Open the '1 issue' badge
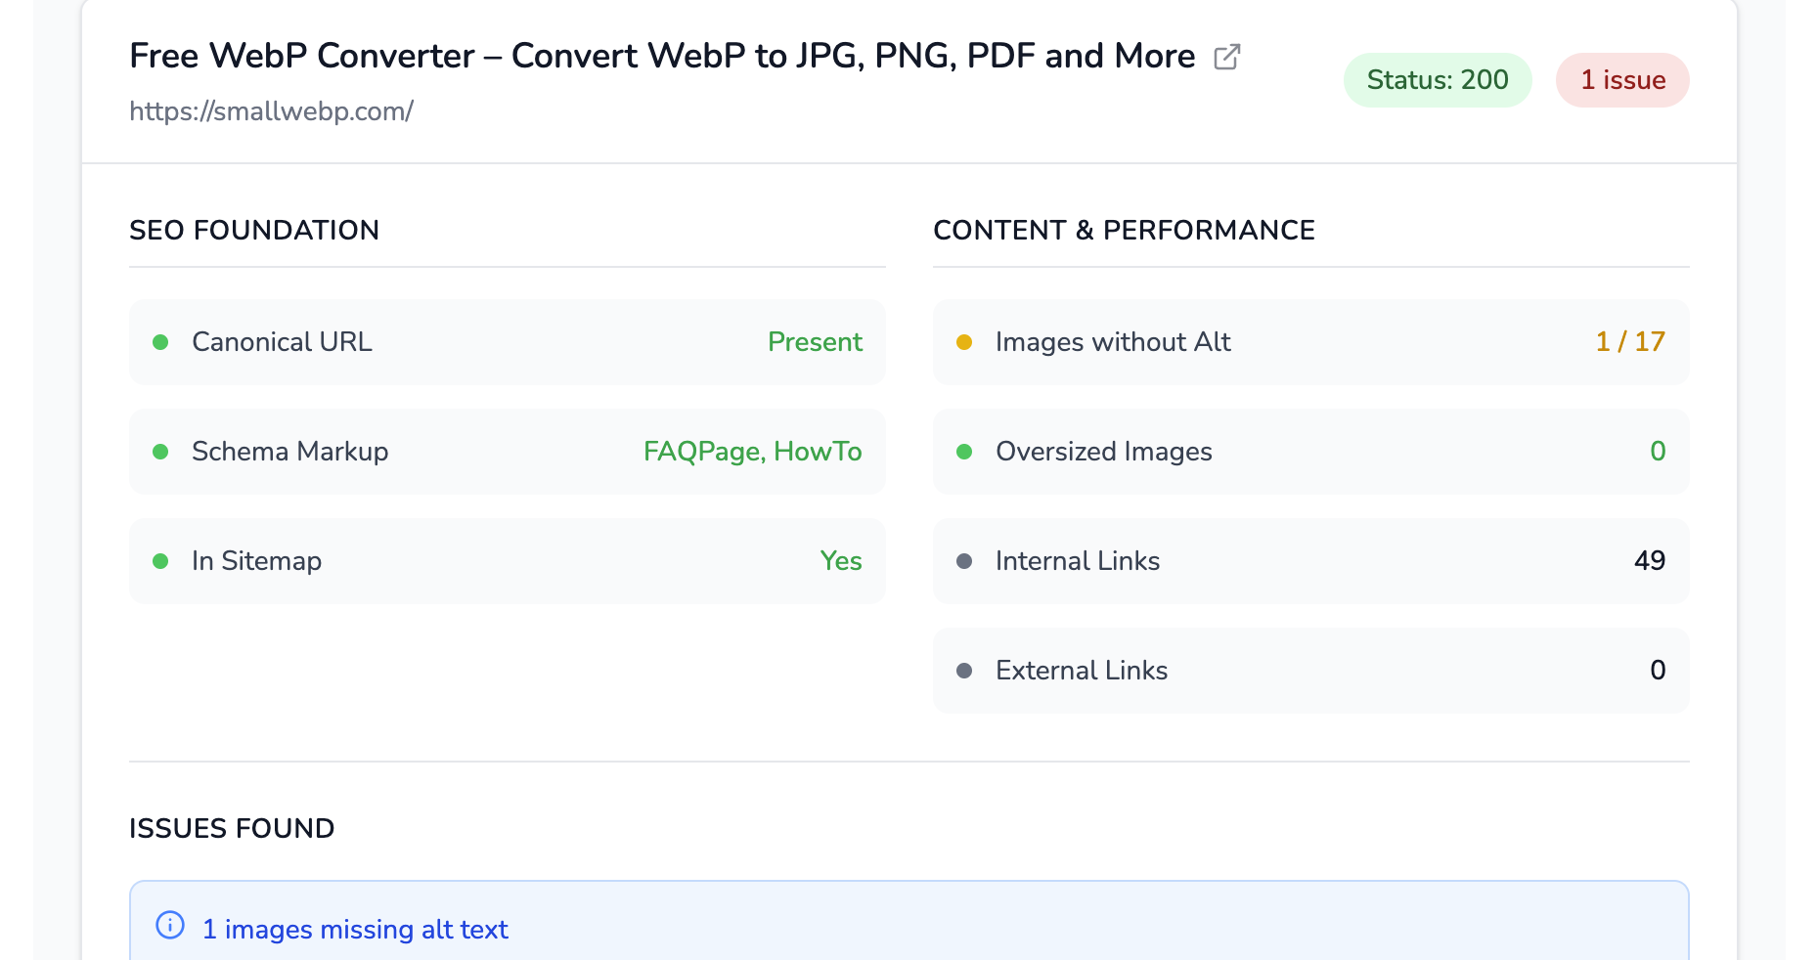The width and height of the screenshot is (1817, 960). pyautogui.click(x=1622, y=80)
